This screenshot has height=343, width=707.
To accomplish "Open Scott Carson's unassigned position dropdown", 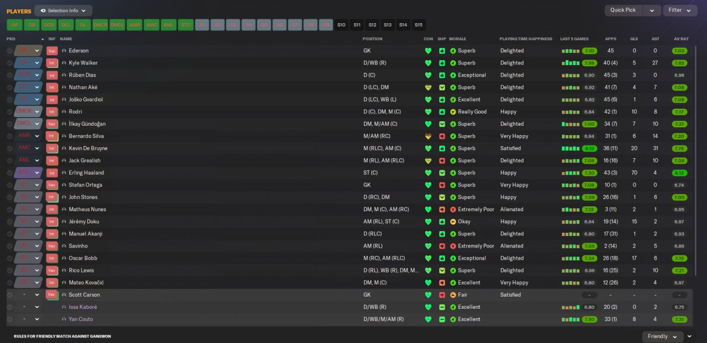I will 29,295.
